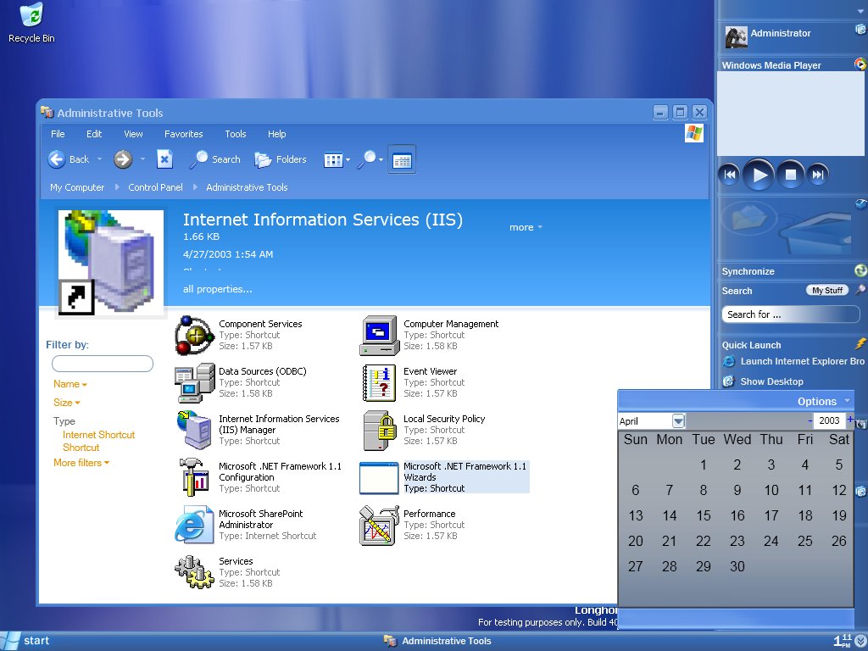The width and height of the screenshot is (868, 651).
Task: Click the all properties... link
Action: [x=218, y=289]
